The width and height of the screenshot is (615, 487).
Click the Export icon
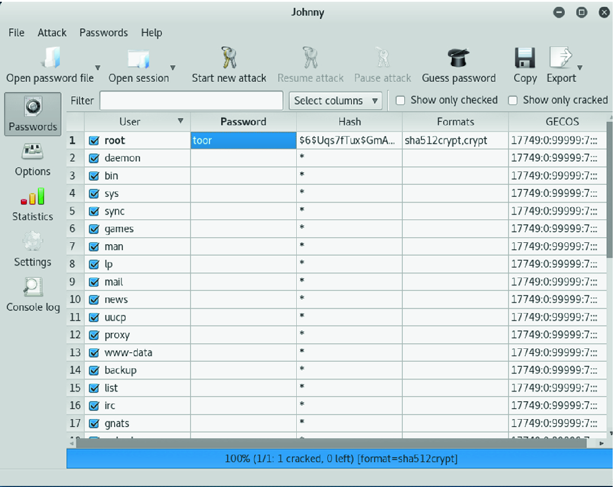(561, 58)
